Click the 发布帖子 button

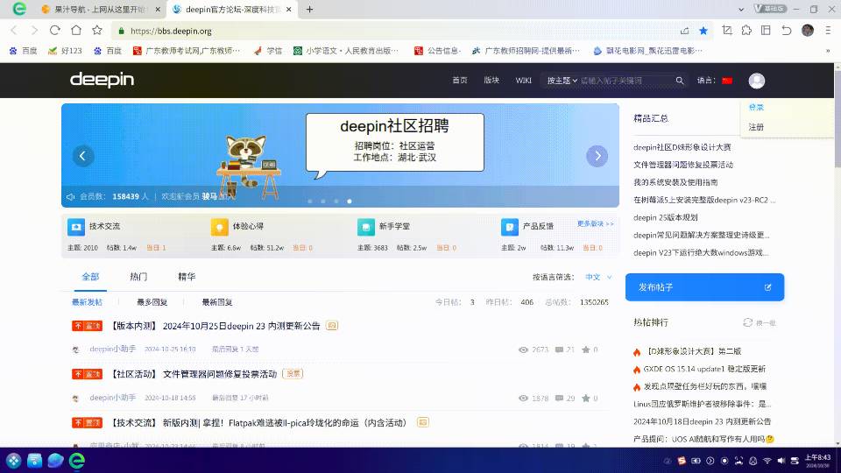click(704, 287)
